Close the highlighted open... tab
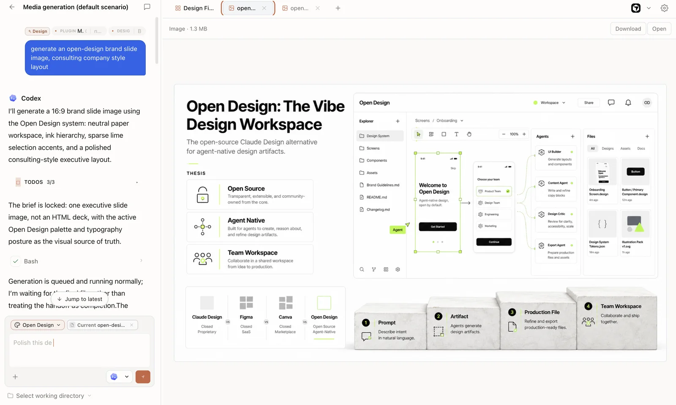The image size is (676, 405). [x=264, y=8]
